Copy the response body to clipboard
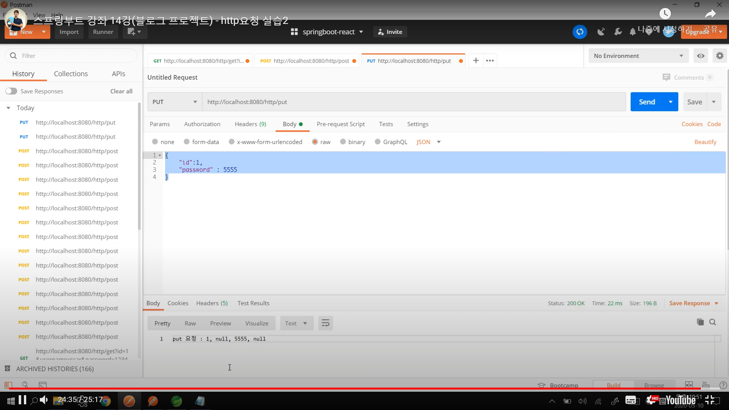The height and width of the screenshot is (410, 729). point(700,322)
